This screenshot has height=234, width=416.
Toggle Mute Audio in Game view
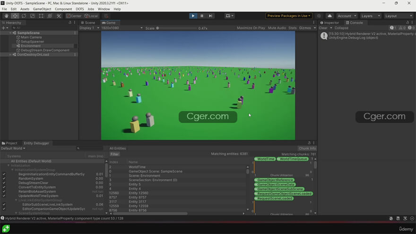[x=277, y=28]
